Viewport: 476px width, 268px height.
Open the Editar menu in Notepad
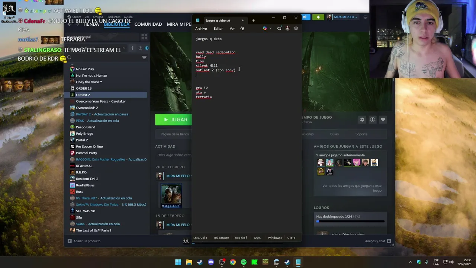click(x=218, y=29)
